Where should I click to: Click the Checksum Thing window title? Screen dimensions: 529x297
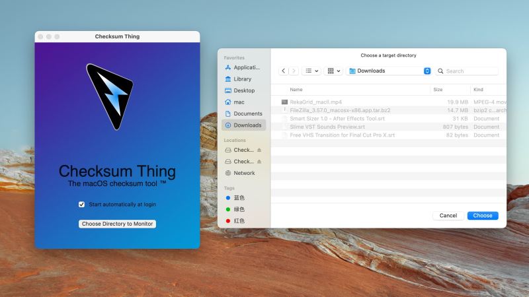[x=117, y=36]
